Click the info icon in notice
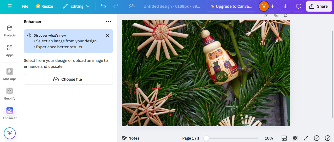Screen dimensions: 334x142 point(29,36)
